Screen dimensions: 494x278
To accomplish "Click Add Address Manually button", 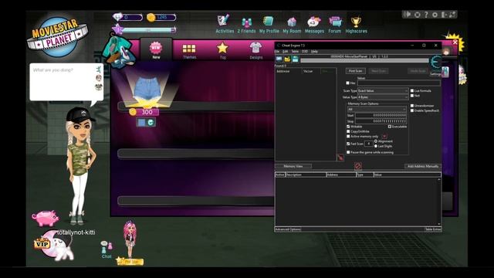I will click(x=423, y=166).
